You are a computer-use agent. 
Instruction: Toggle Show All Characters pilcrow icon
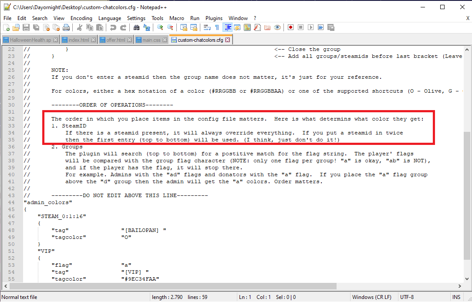[x=217, y=27]
